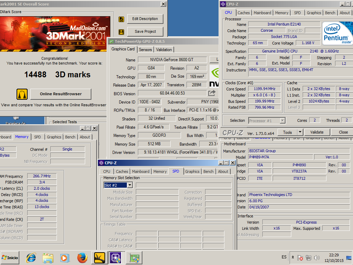Click the Online ResultBrowser button
The height and width of the screenshot is (265, 353).
[61, 94]
